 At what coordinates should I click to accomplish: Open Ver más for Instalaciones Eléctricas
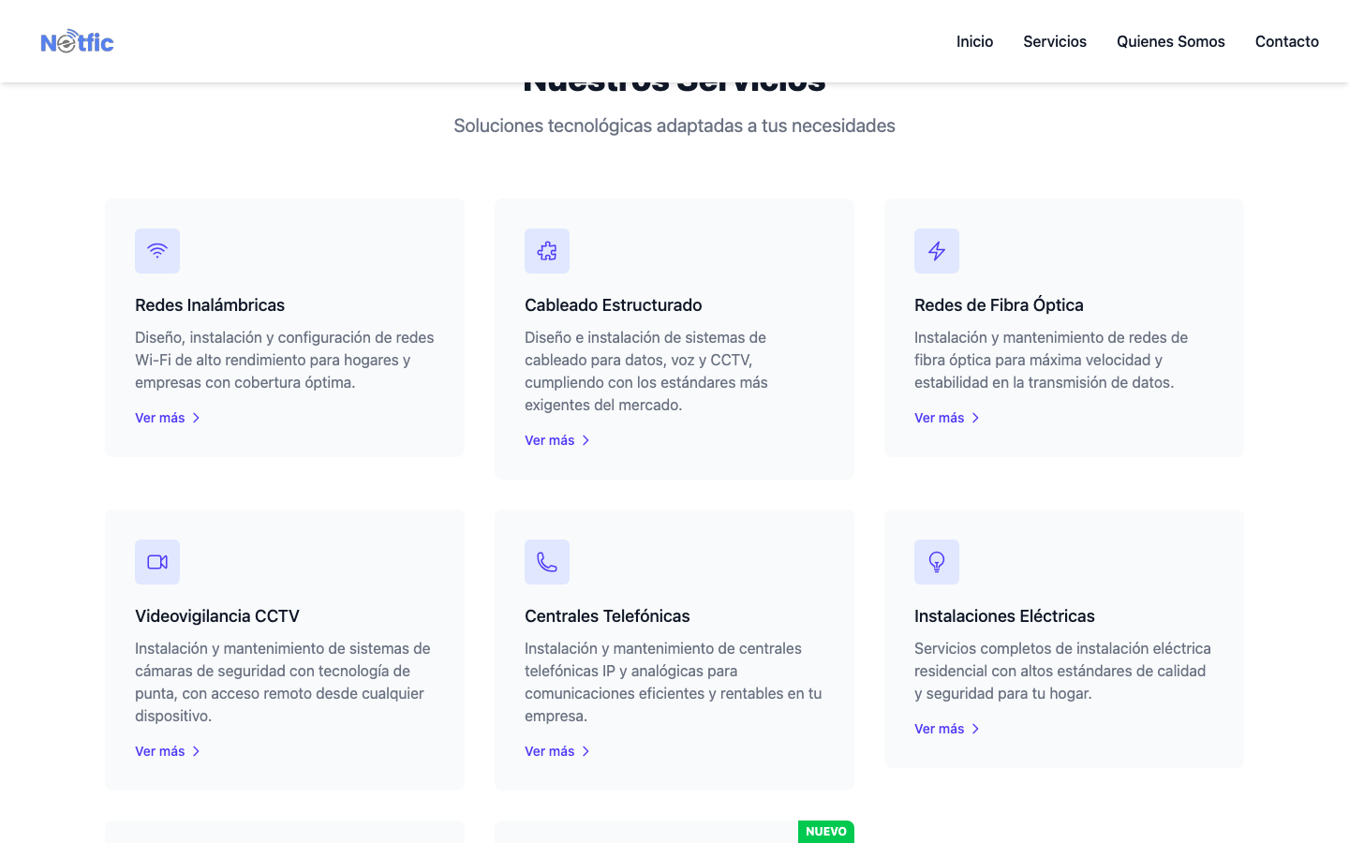(947, 729)
